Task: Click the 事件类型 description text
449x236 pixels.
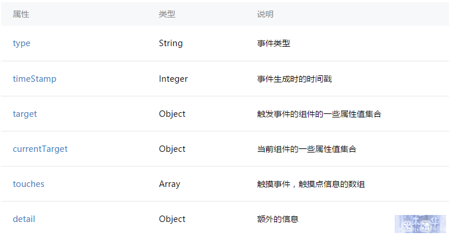Action: click(x=274, y=43)
